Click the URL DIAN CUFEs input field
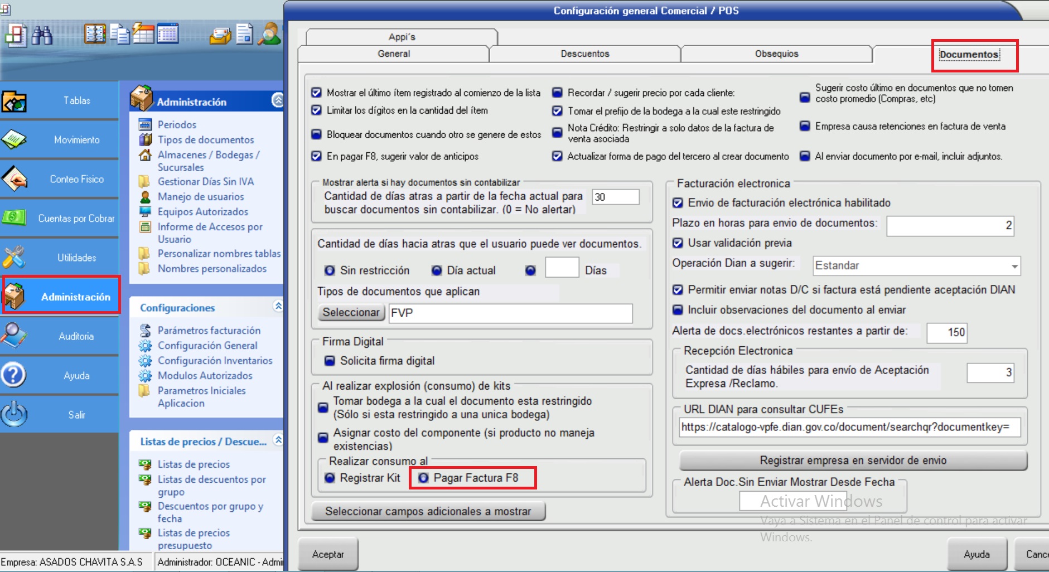1049x572 pixels. click(849, 428)
